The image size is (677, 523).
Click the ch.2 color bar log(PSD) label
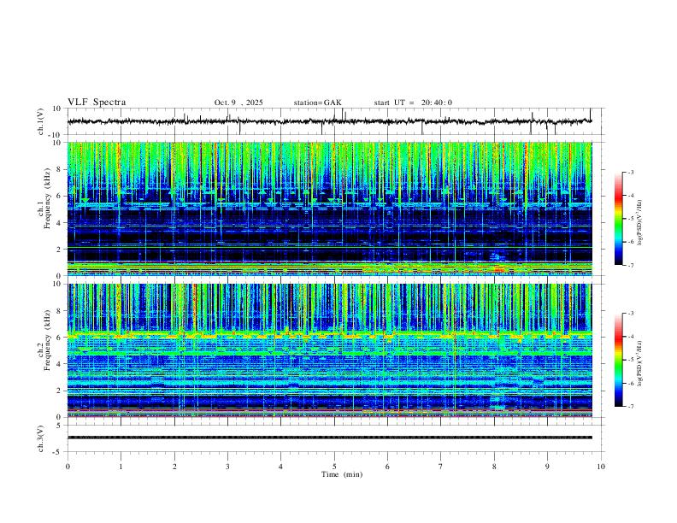pos(639,363)
